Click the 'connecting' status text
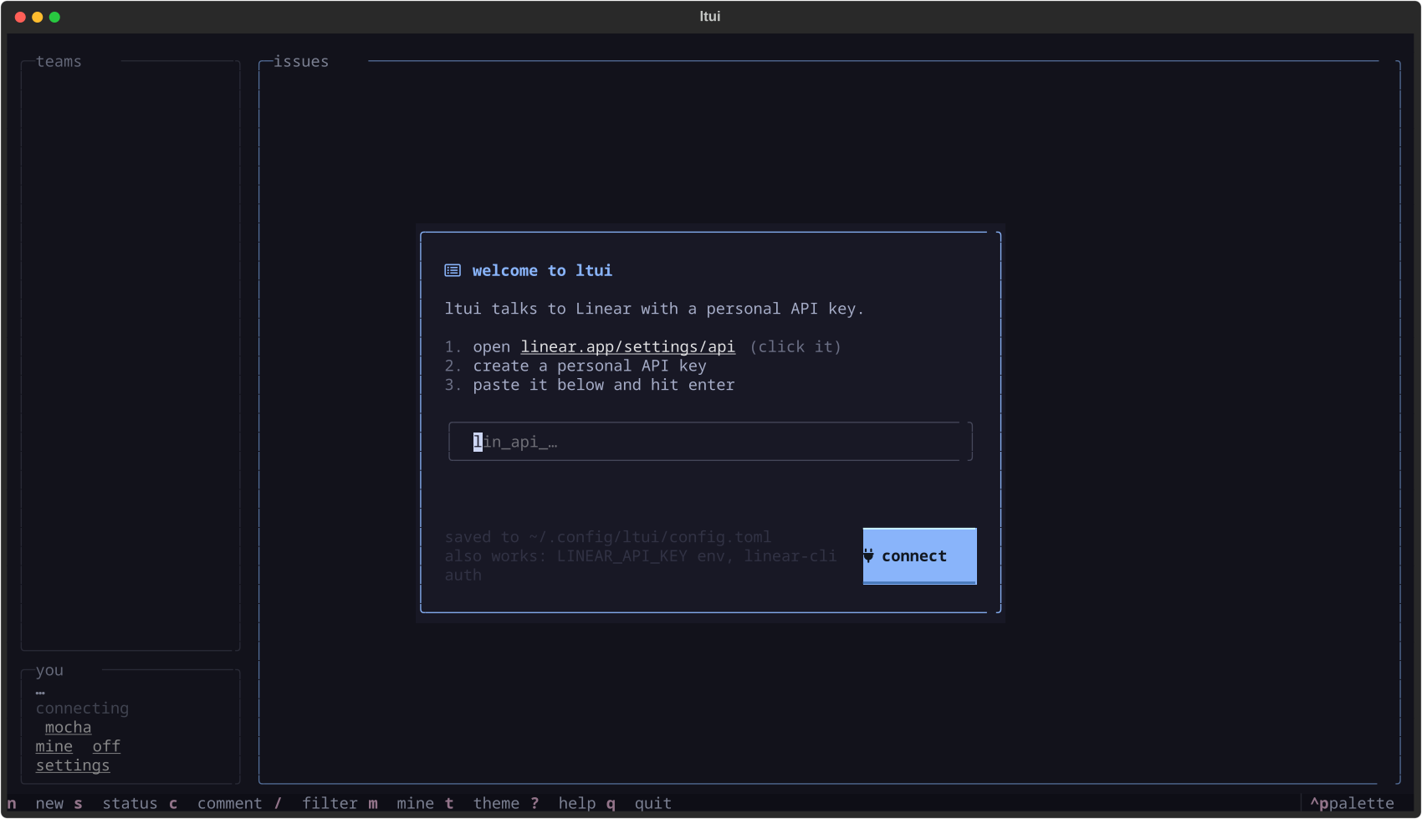Image resolution: width=1422 pixels, height=819 pixels. pyautogui.click(x=82, y=709)
